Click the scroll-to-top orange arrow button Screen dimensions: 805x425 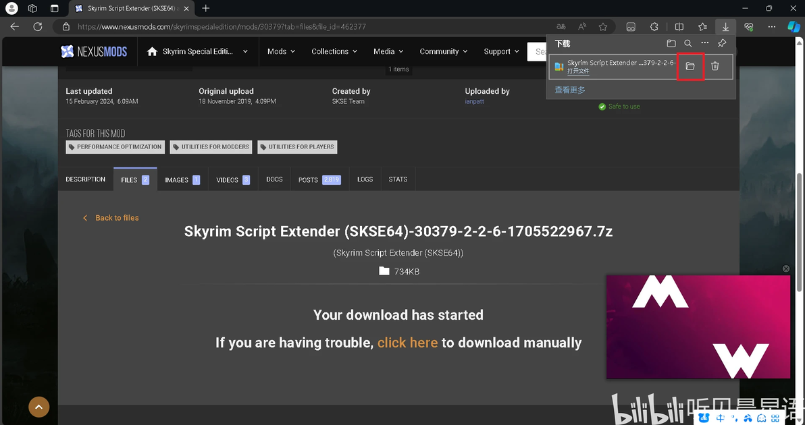(39, 407)
